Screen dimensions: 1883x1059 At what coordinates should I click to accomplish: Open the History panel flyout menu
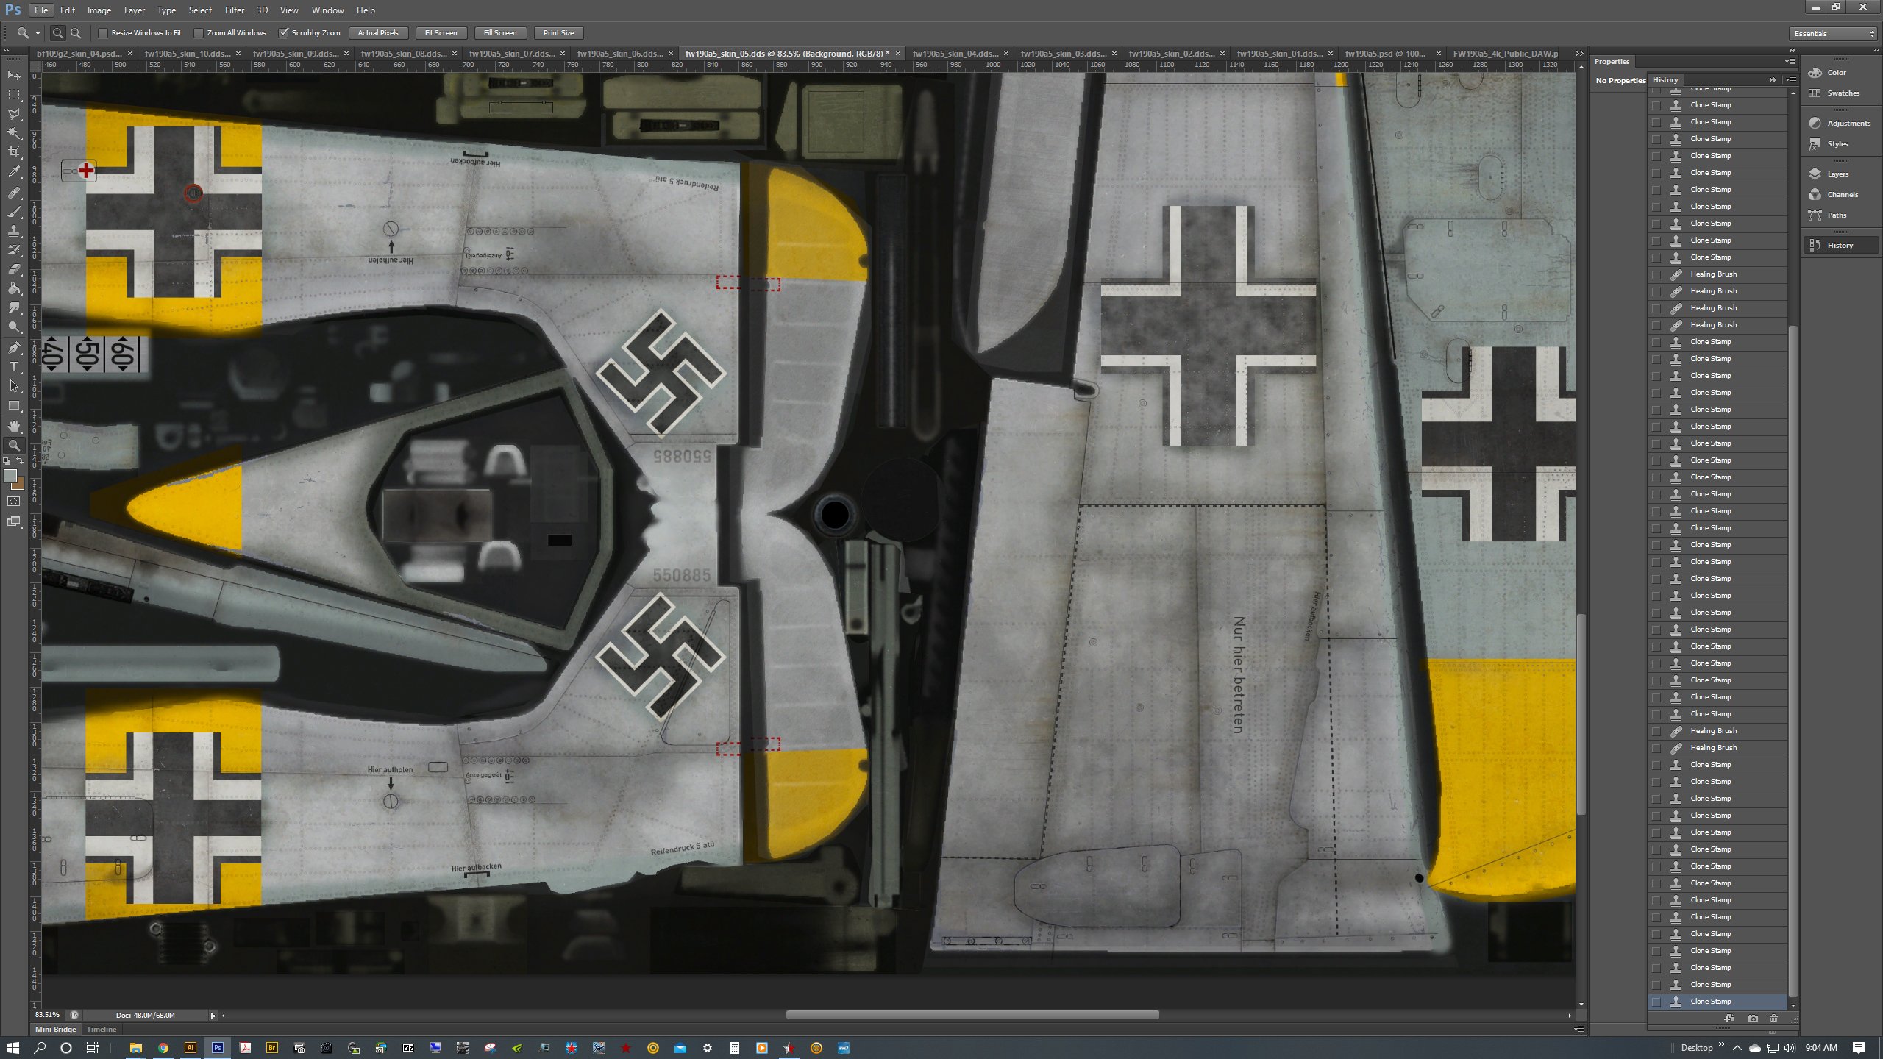point(1791,79)
